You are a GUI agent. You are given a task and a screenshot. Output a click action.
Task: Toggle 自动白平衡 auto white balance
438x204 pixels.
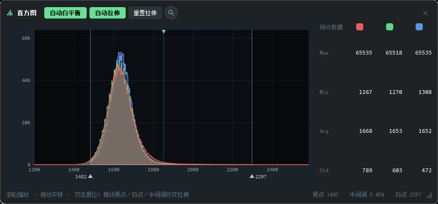(65, 13)
